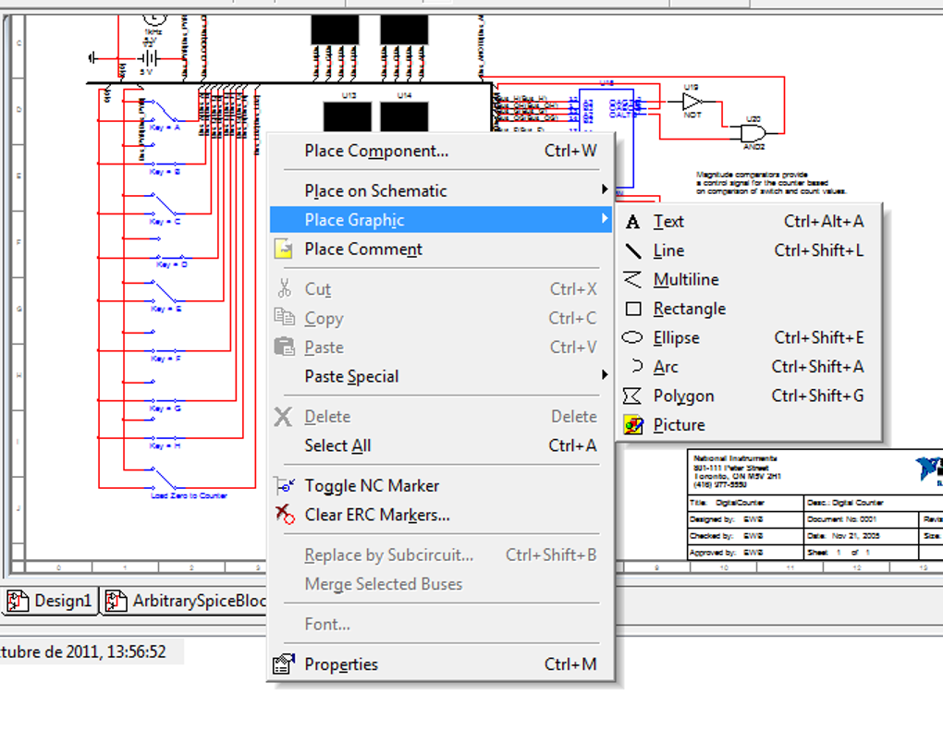
Task: Toggle the Key = A switch
Action: tap(165, 112)
